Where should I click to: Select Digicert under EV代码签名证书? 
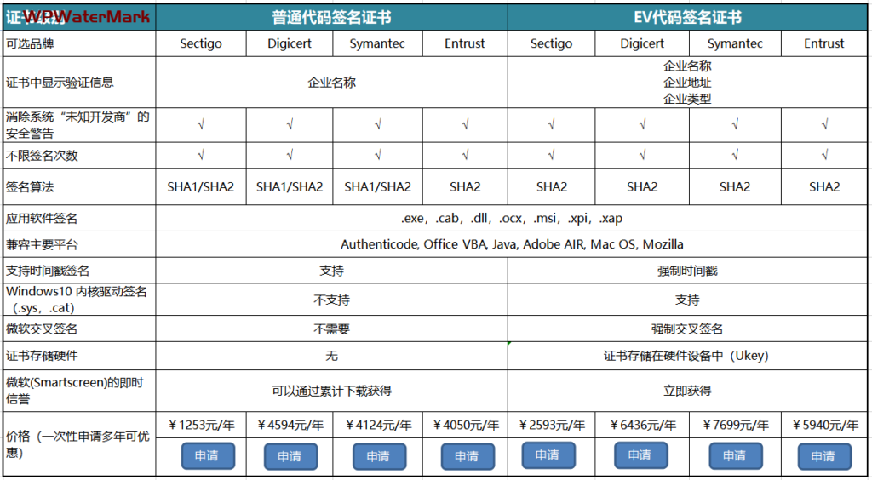642,43
